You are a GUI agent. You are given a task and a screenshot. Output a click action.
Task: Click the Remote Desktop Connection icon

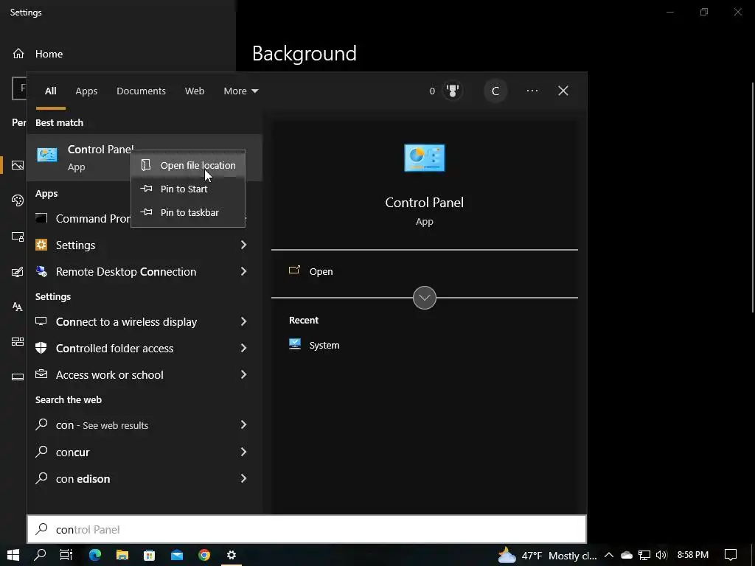[x=41, y=271]
